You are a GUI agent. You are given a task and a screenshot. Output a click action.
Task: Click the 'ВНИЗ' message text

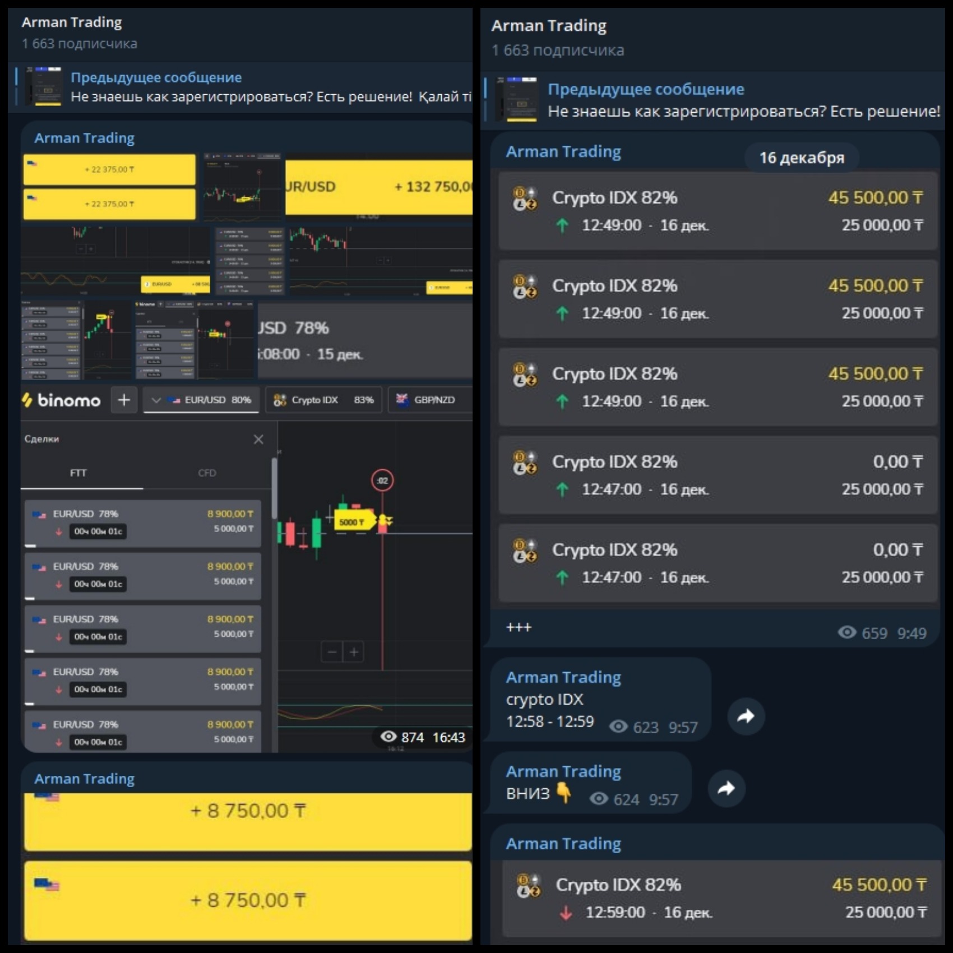528,793
